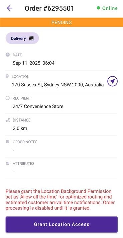This screenshot has height=238, width=123.
Task: Tap the navigation compass icon beside address
Action: [x=112, y=81]
